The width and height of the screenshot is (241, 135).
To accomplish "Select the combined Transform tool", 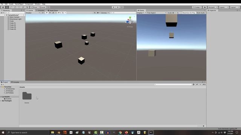I will point(23,7).
